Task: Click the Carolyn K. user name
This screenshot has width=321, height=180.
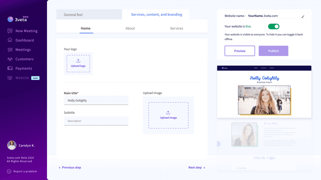Action: click(x=27, y=146)
